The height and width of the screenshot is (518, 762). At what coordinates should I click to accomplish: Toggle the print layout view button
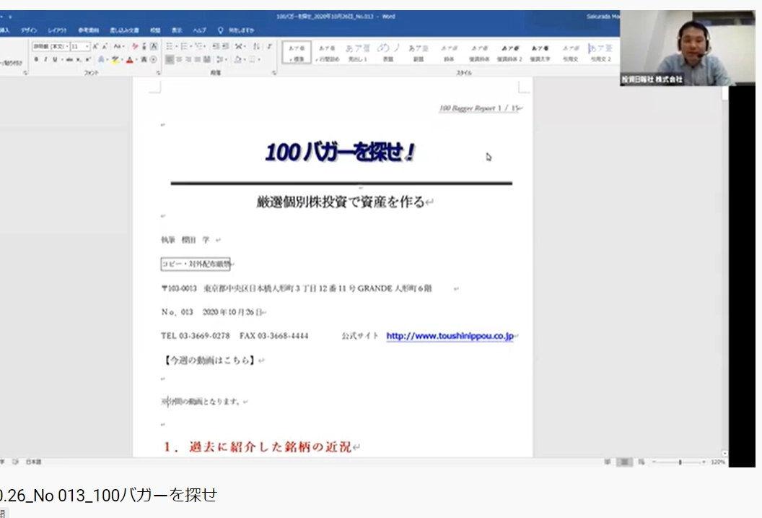(x=625, y=462)
